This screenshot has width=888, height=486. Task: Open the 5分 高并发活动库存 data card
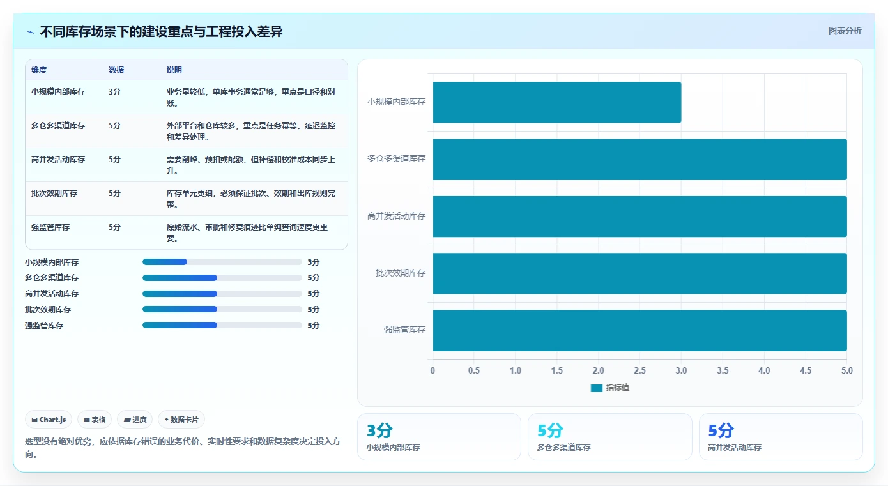(781, 437)
